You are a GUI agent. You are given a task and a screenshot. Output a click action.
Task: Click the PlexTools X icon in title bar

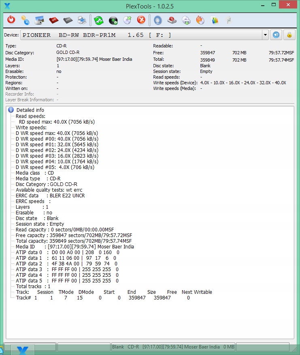6,5
